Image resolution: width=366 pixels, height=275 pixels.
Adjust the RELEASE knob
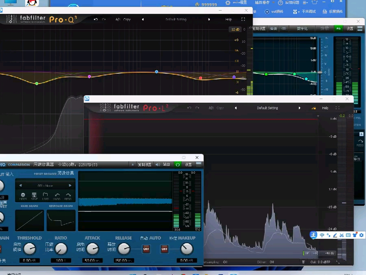click(124, 249)
